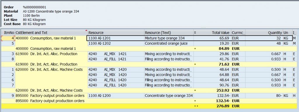299x112 pixels.
Task: Click subtotal marker beside 132.54- EUR
Action: (x=195, y=101)
